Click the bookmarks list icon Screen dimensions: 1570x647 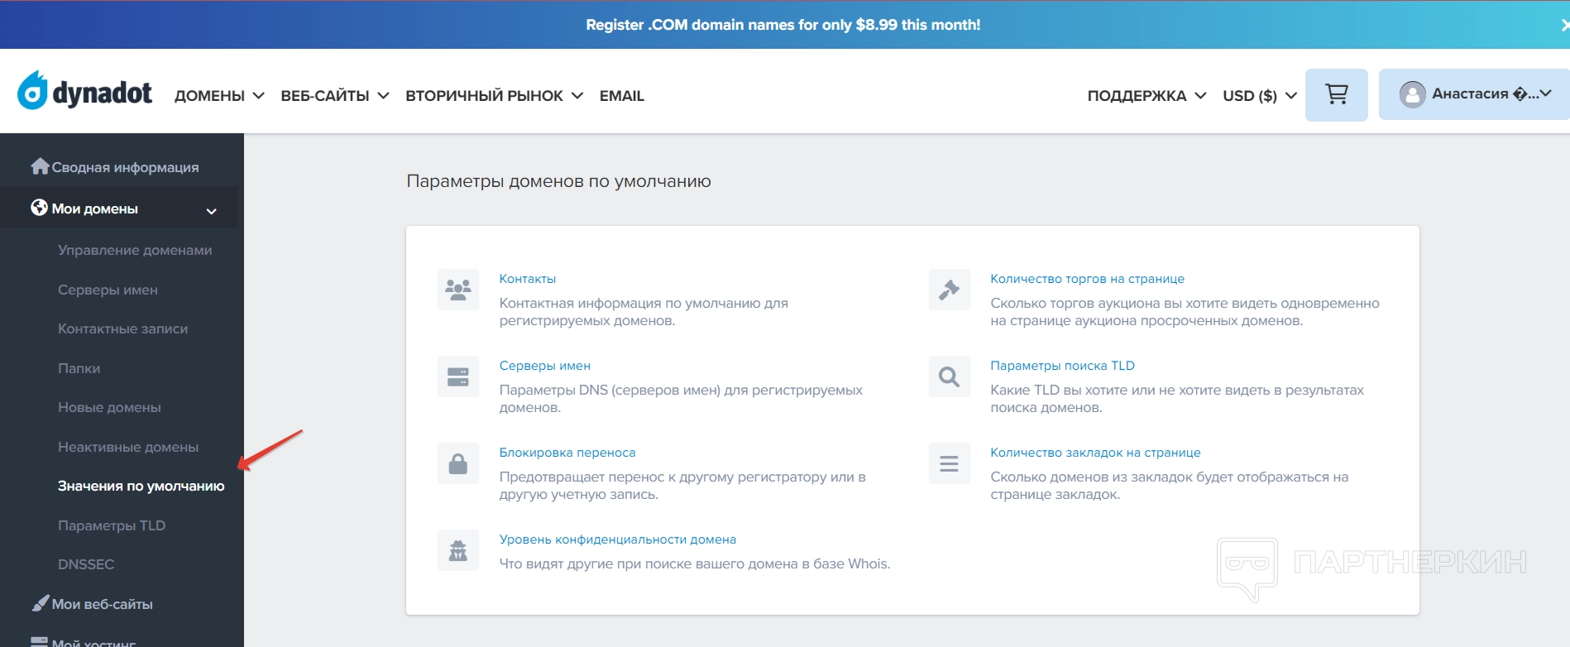click(949, 463)
